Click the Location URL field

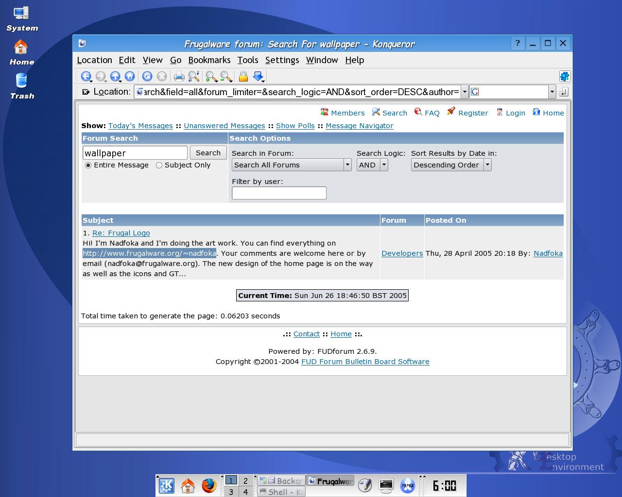pyautogui.click(x=297, y=92)
